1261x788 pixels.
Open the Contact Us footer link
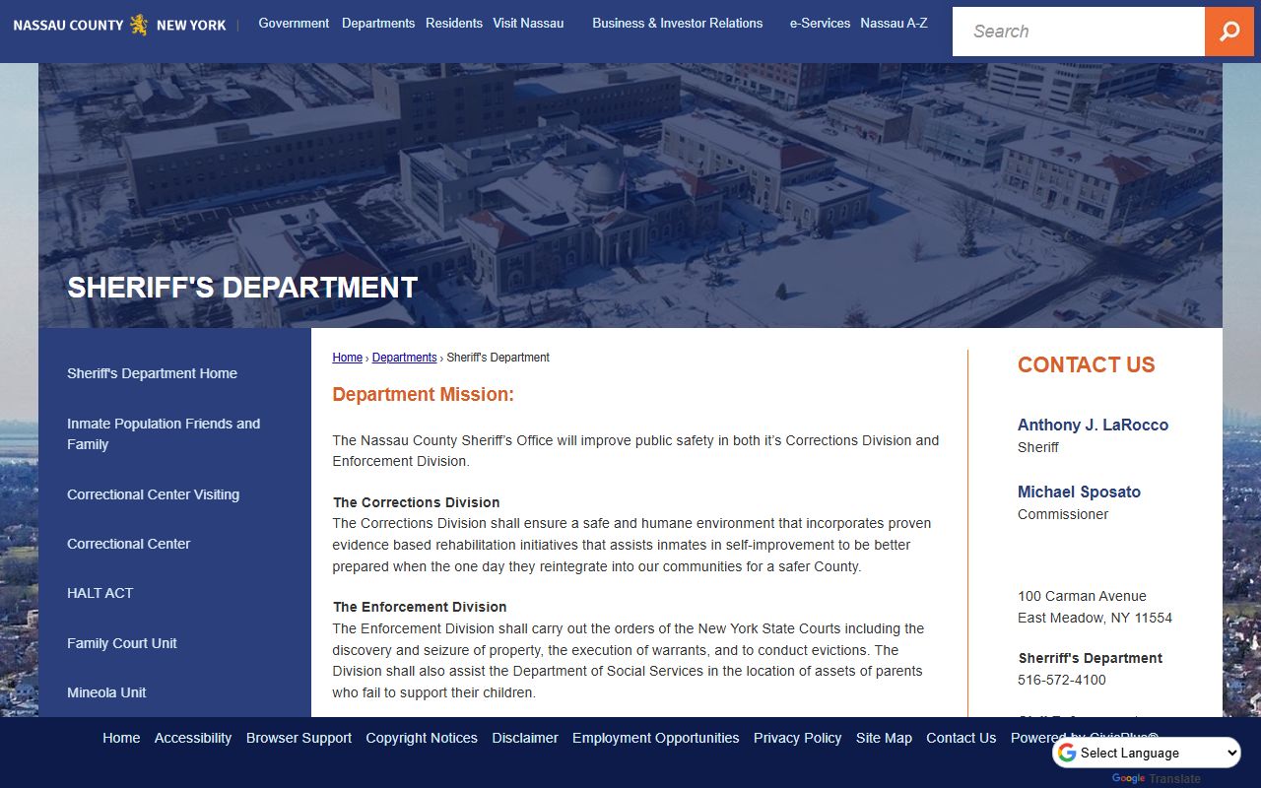(x=962, y=738)
